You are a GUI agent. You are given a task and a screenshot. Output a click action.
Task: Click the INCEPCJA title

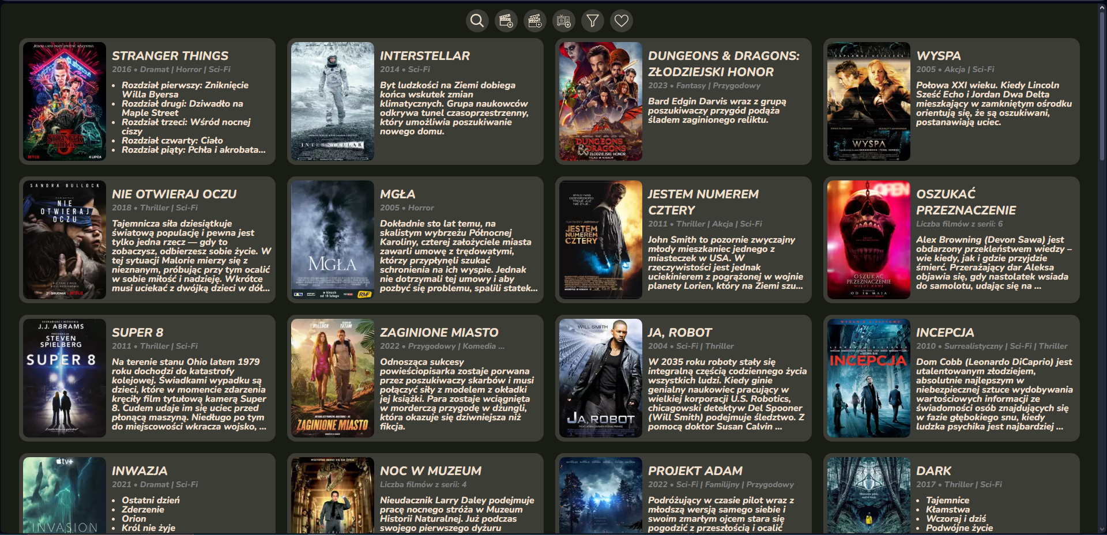(945, 333)
